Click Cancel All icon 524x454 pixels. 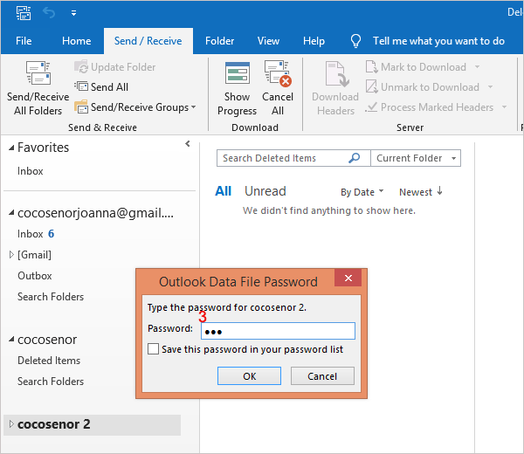278,73
